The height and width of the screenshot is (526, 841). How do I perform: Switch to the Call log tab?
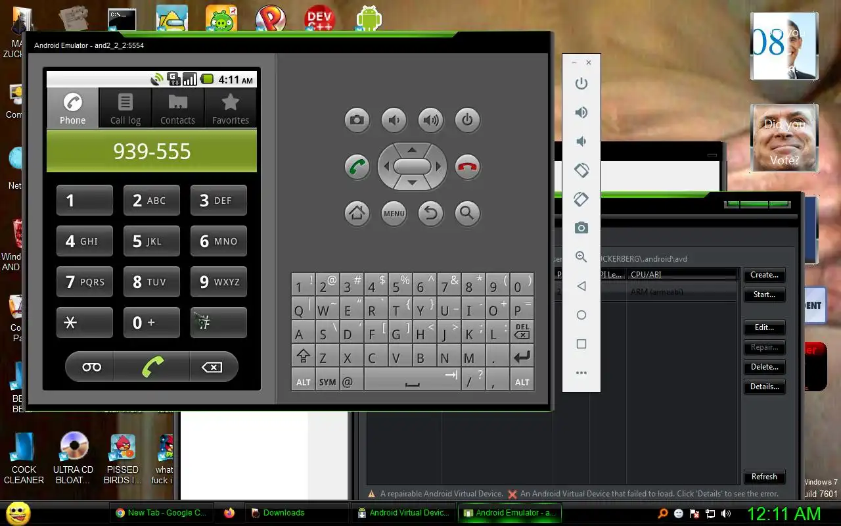click(125, 108)
